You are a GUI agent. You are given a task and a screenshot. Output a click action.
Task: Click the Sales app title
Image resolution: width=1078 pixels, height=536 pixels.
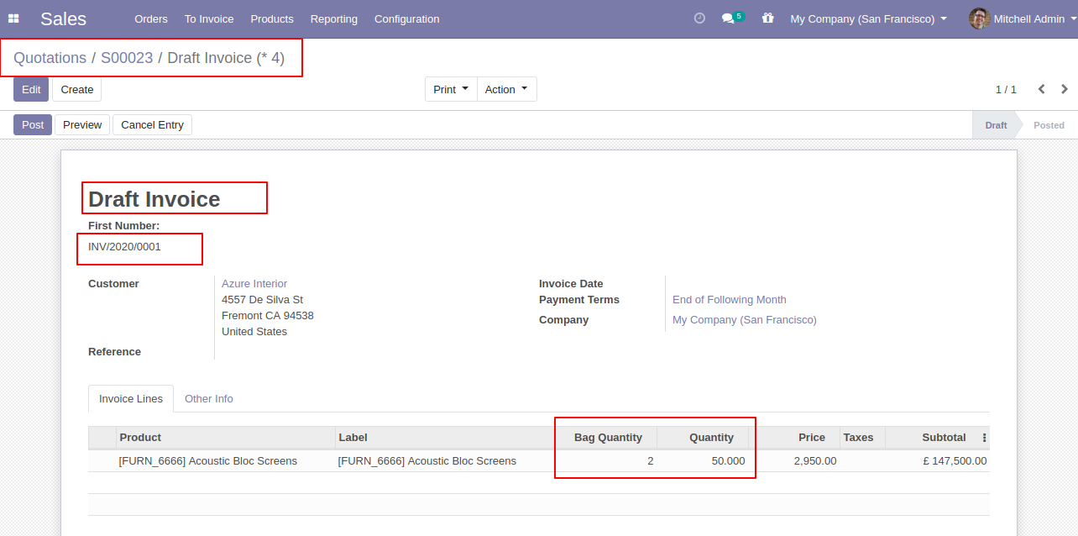pyautogui.click(x=63, y=18)
